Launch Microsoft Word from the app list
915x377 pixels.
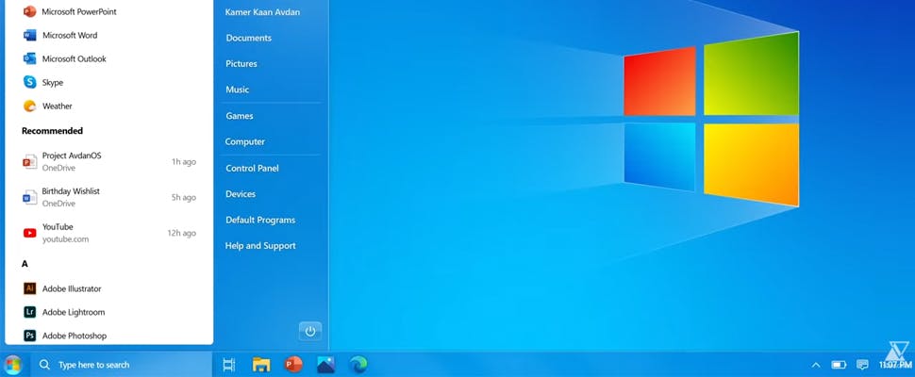60,36
